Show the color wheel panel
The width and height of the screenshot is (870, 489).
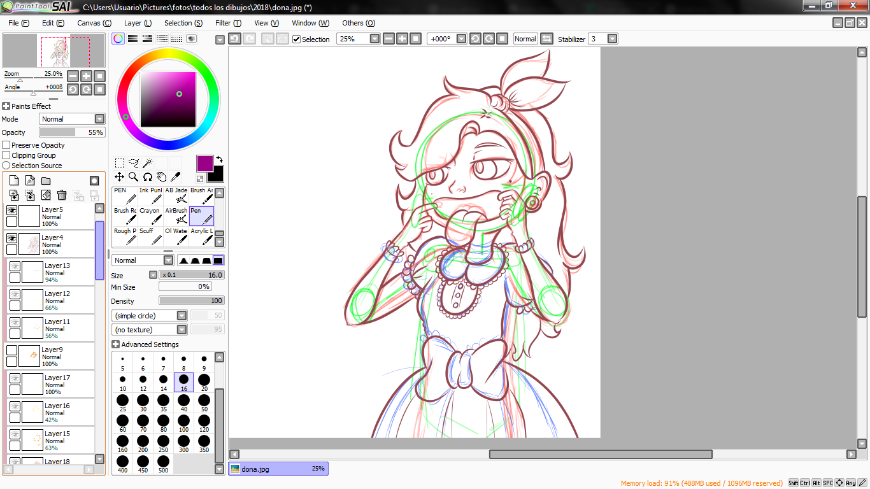tap(118, 39)
